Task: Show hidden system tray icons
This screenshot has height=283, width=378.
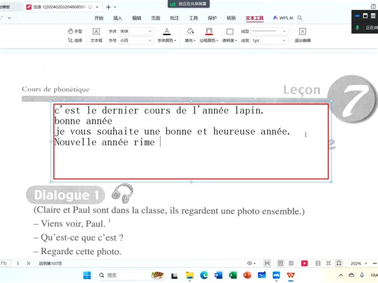Action: (x=341, y=275)
